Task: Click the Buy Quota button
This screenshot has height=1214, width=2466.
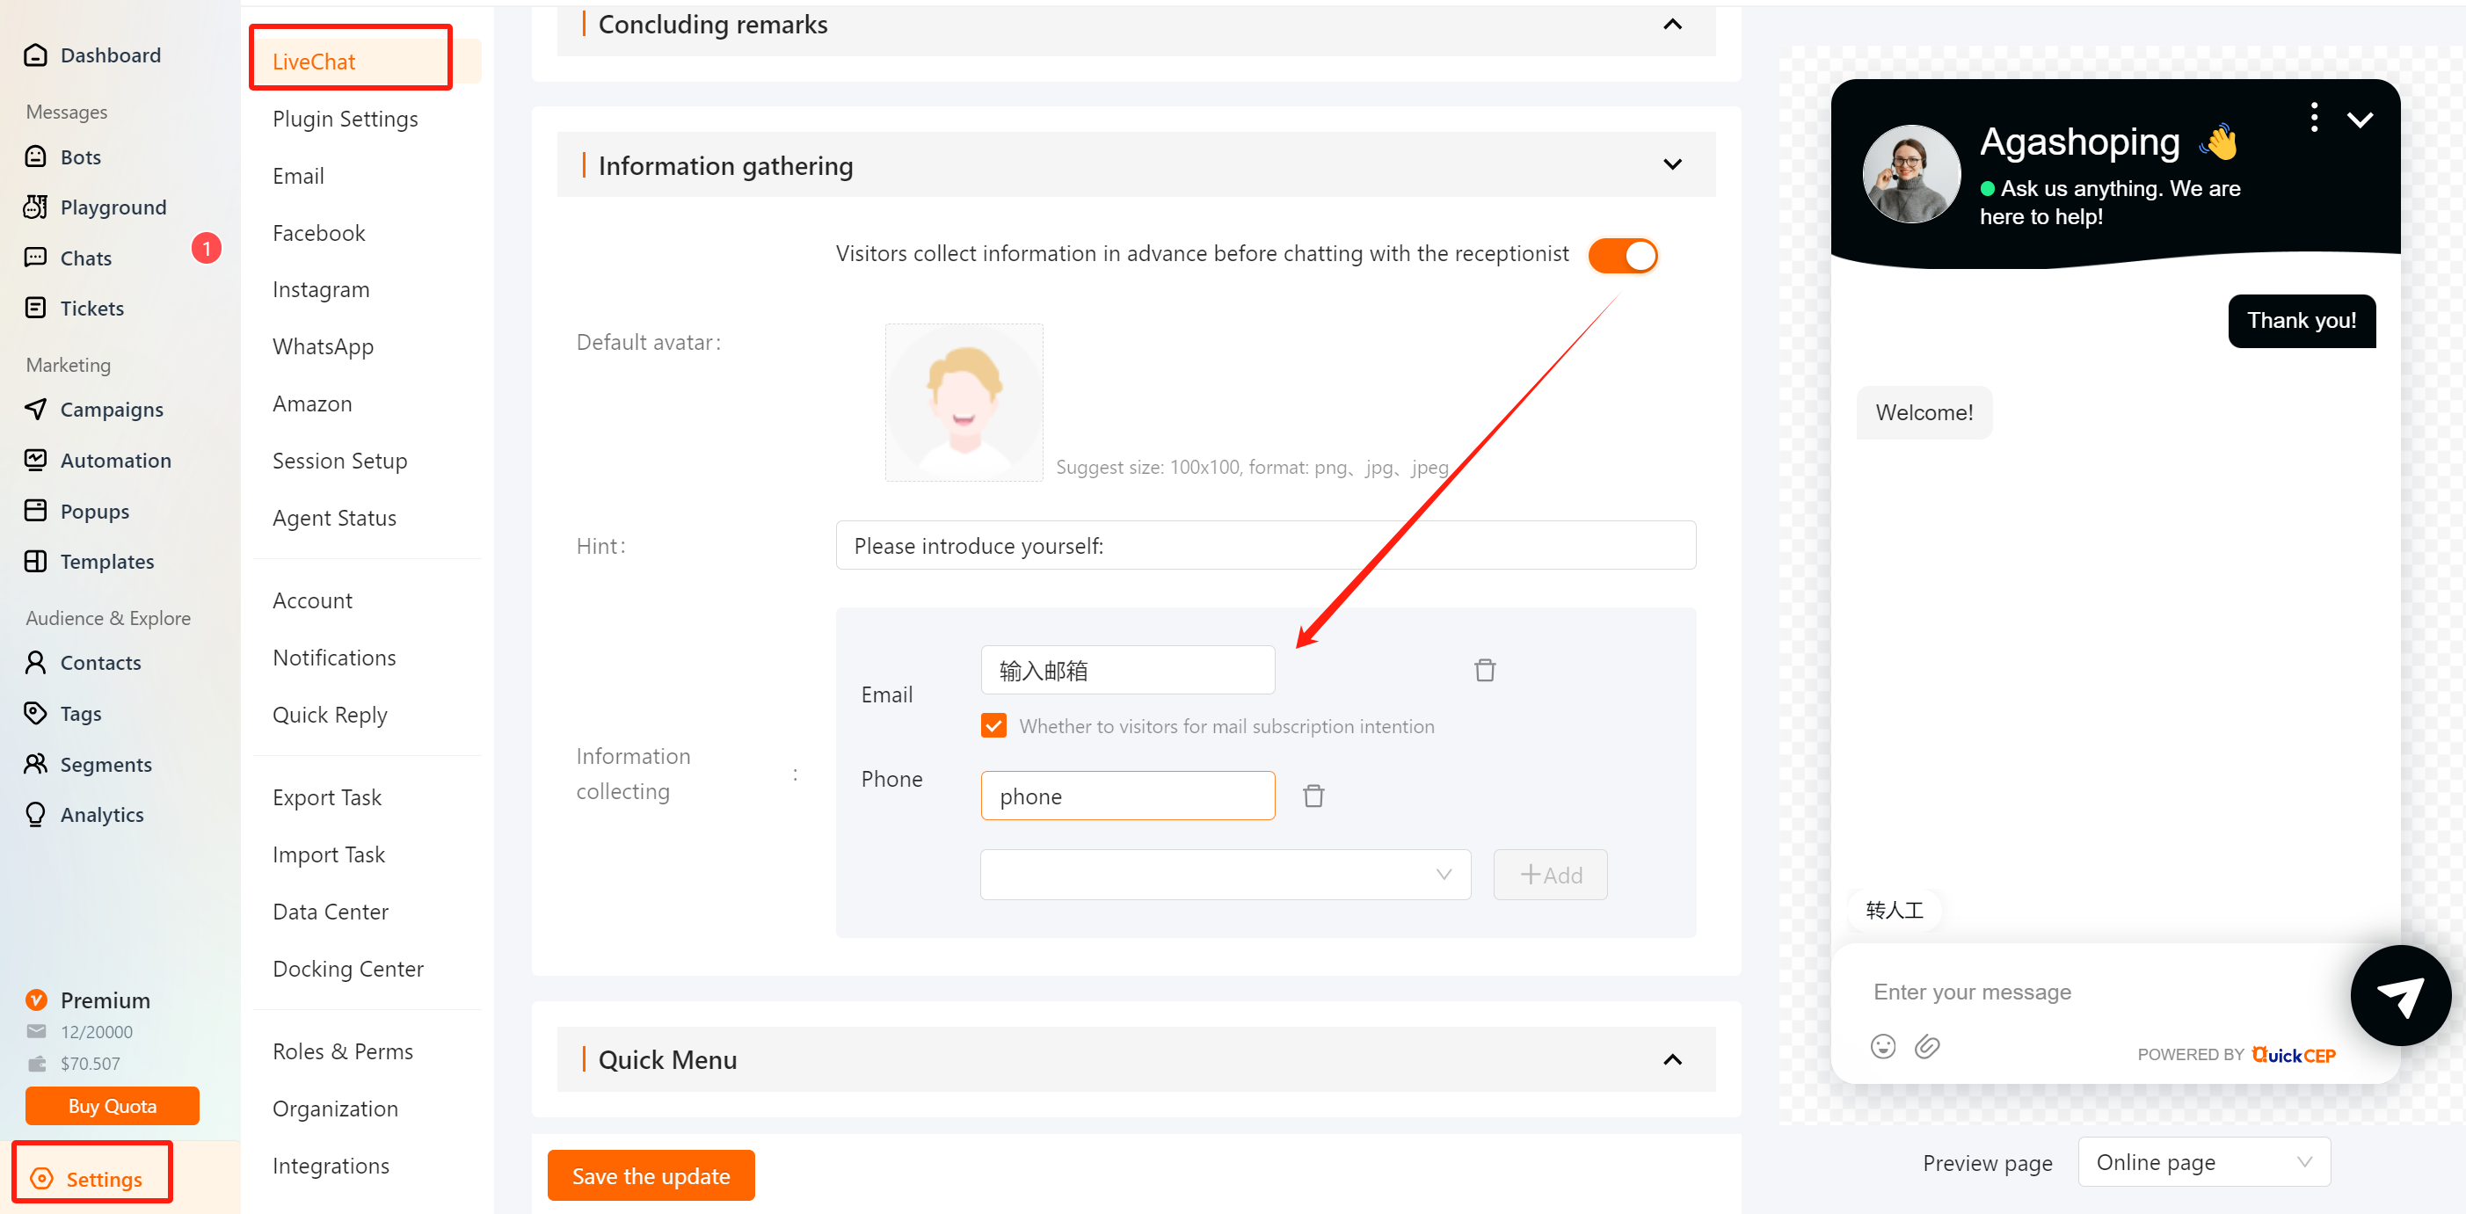Action: tap(112, 1106)
